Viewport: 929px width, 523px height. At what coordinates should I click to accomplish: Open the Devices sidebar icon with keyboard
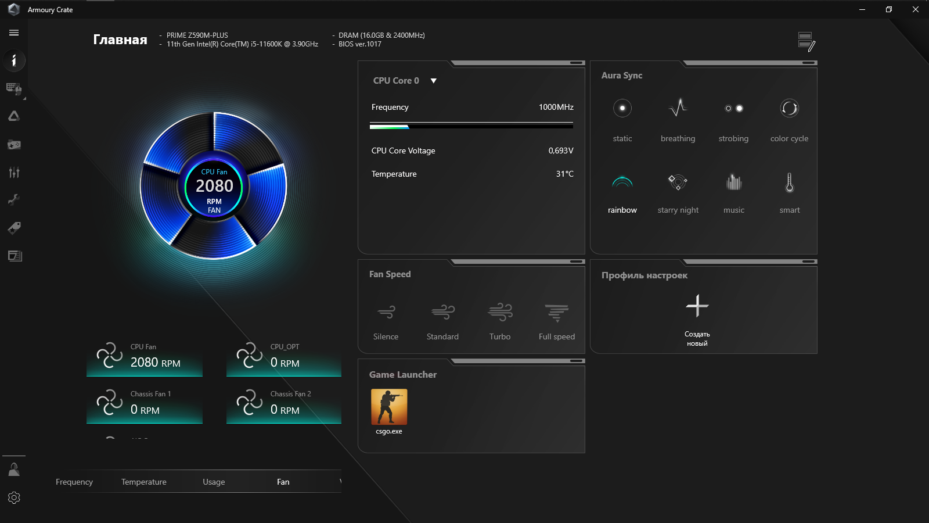pos(14,88)
